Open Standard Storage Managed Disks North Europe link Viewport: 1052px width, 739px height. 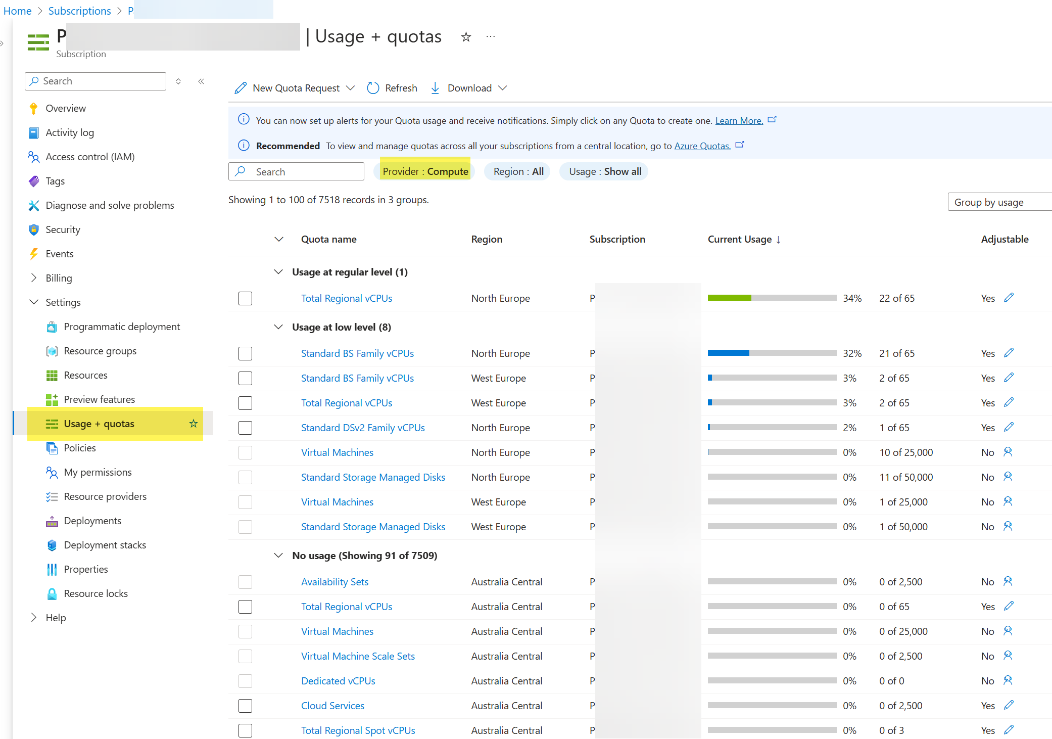pos(373,477)
